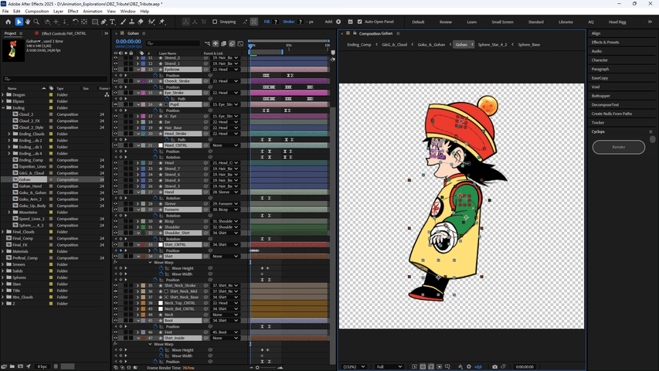The height and width of the screenshot is (371, 659).
Task: Select the Rectangle shape tool
Action: pos(95,22)
